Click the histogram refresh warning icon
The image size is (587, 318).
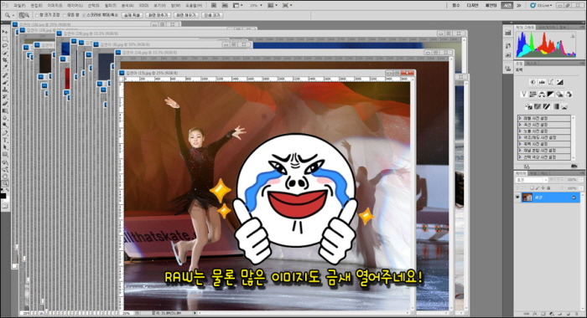pyautogui.click(x=573, y=36)
